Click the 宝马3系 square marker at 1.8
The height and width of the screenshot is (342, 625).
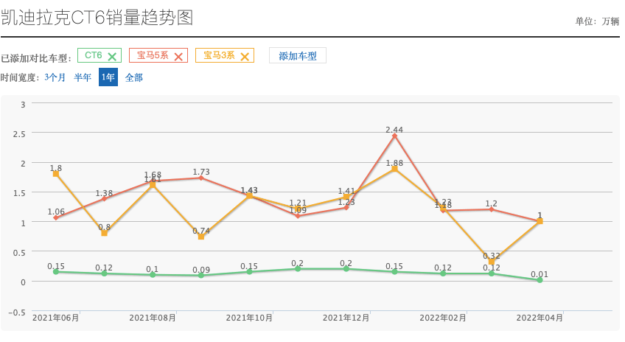(x=56, y=174)
